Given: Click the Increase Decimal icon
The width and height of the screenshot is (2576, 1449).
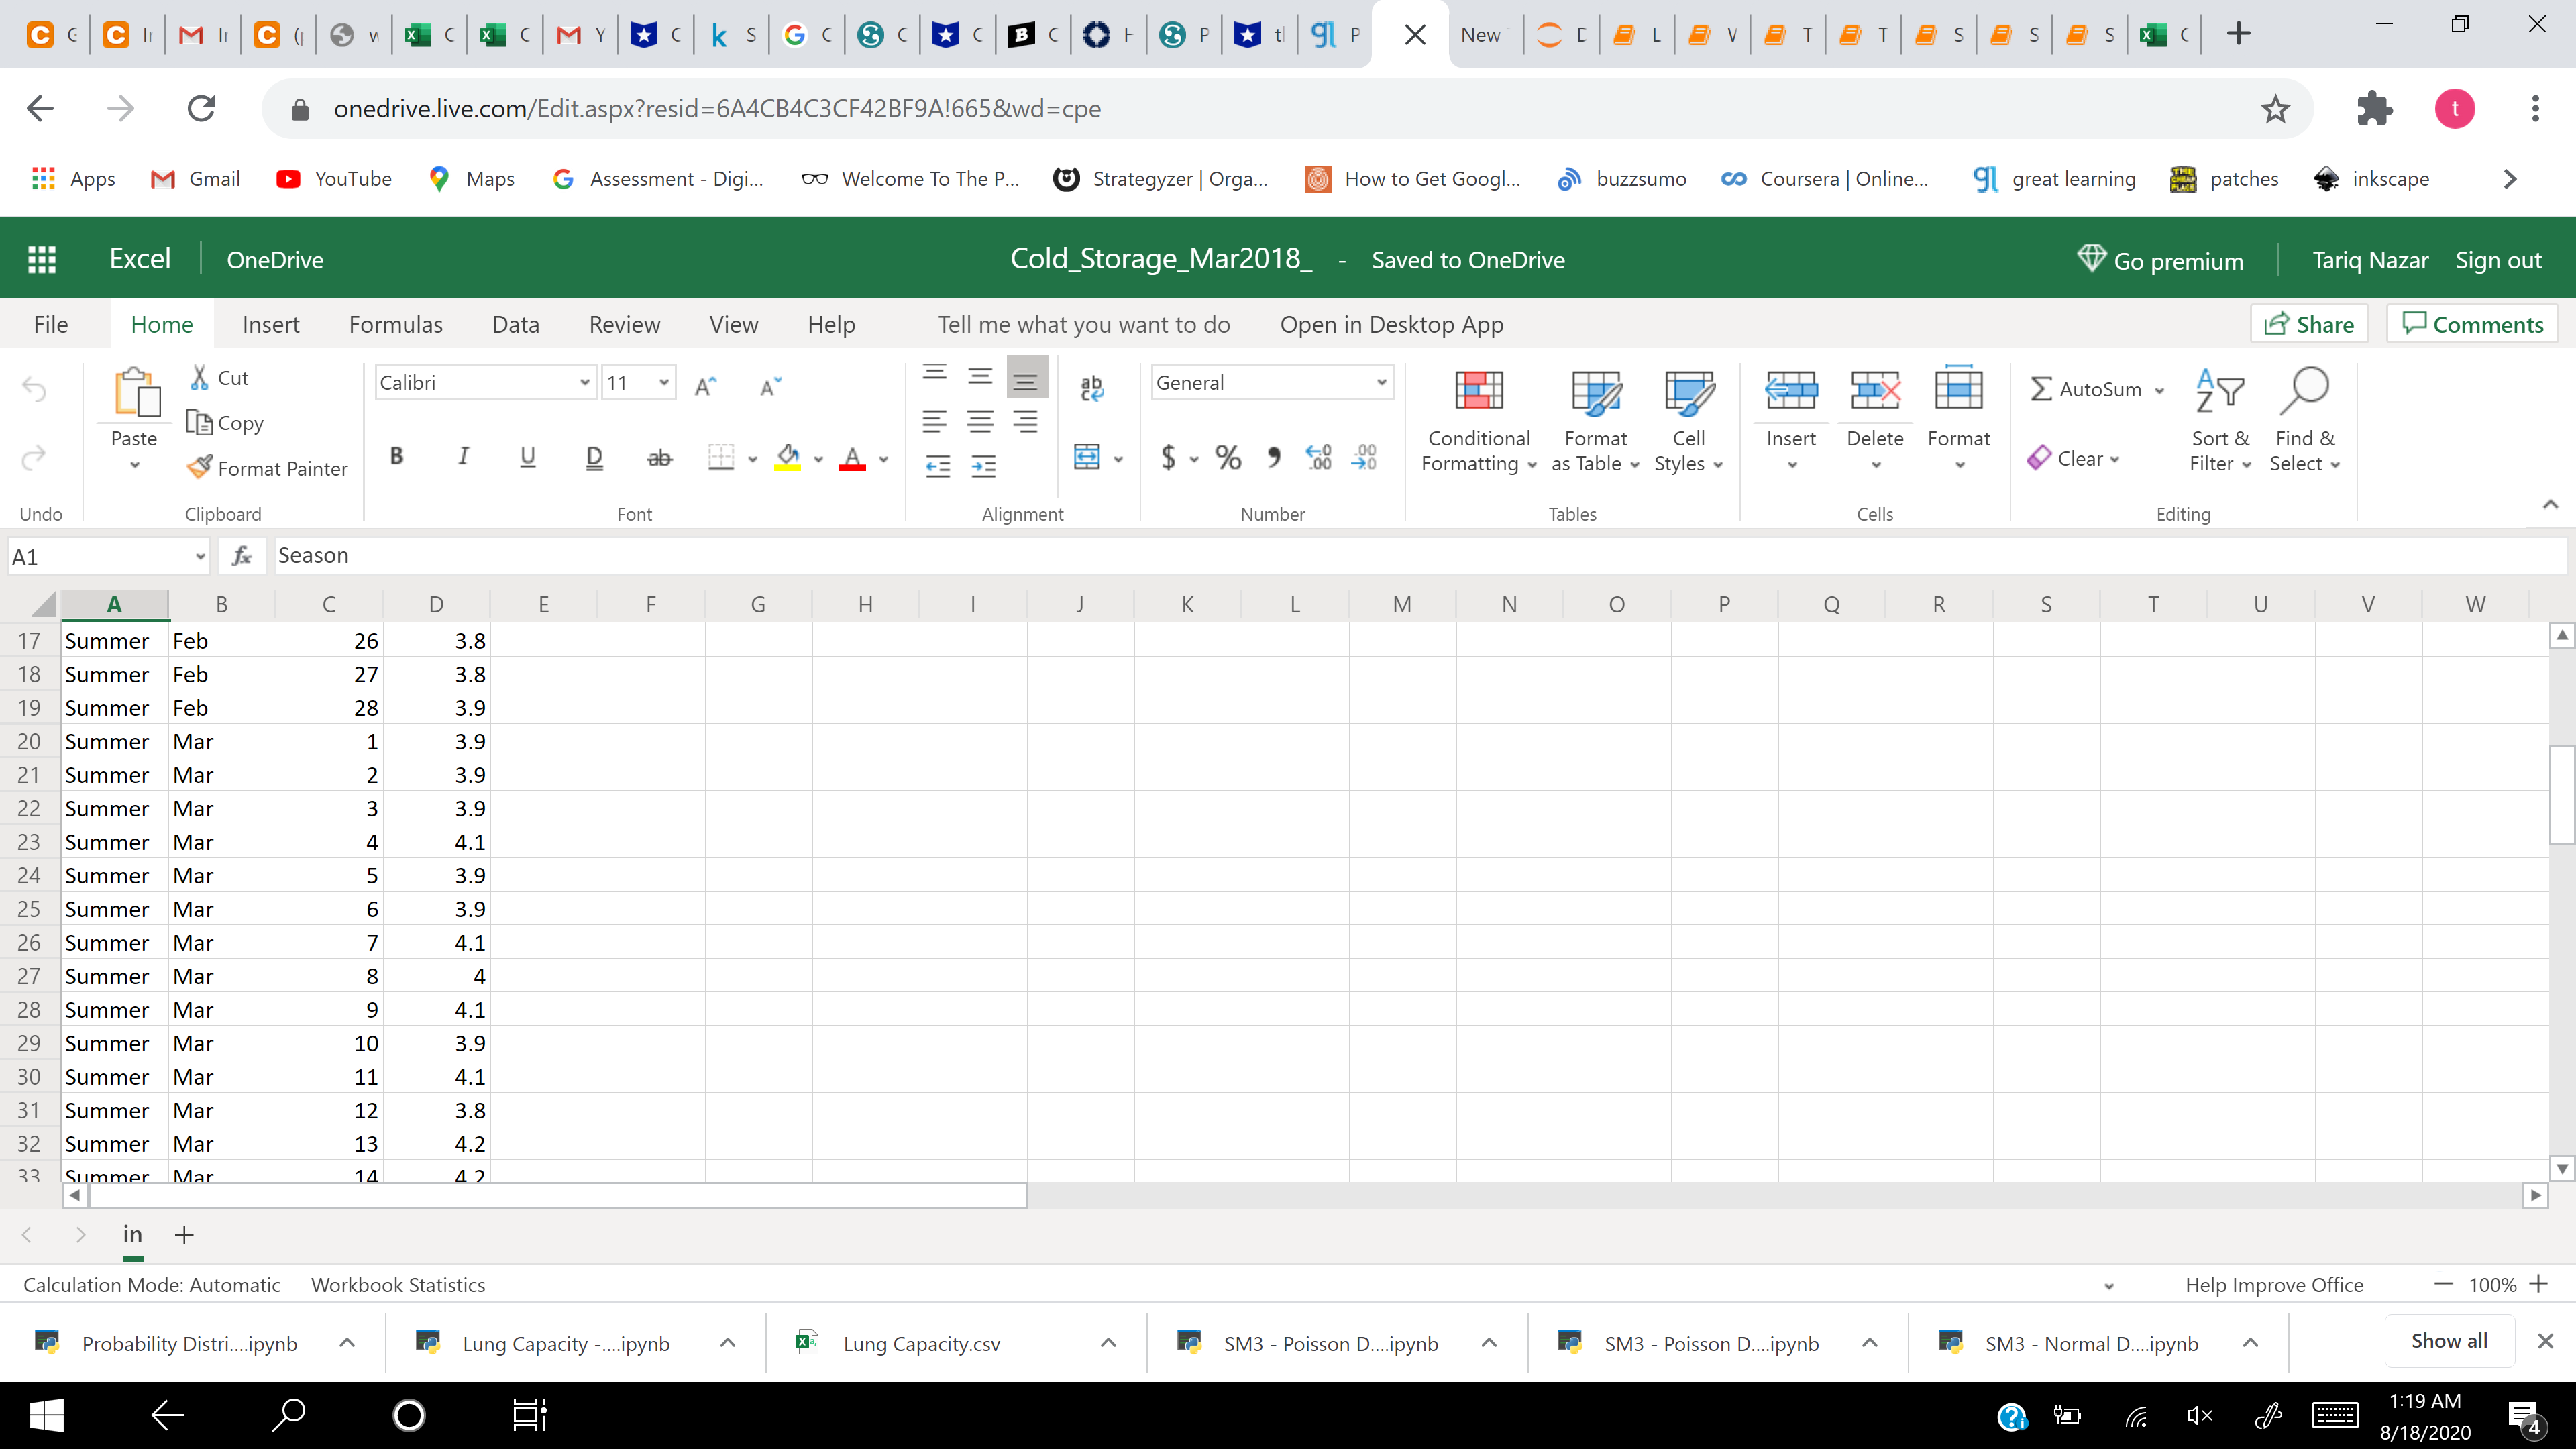Looking at the screenshot, I should [x=1318, y=458].
